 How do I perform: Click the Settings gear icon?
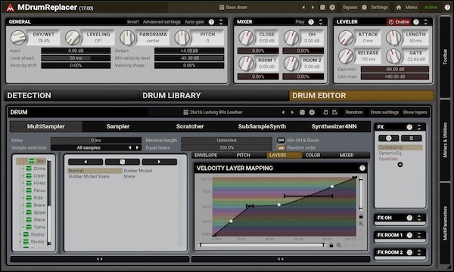(364, 8)
